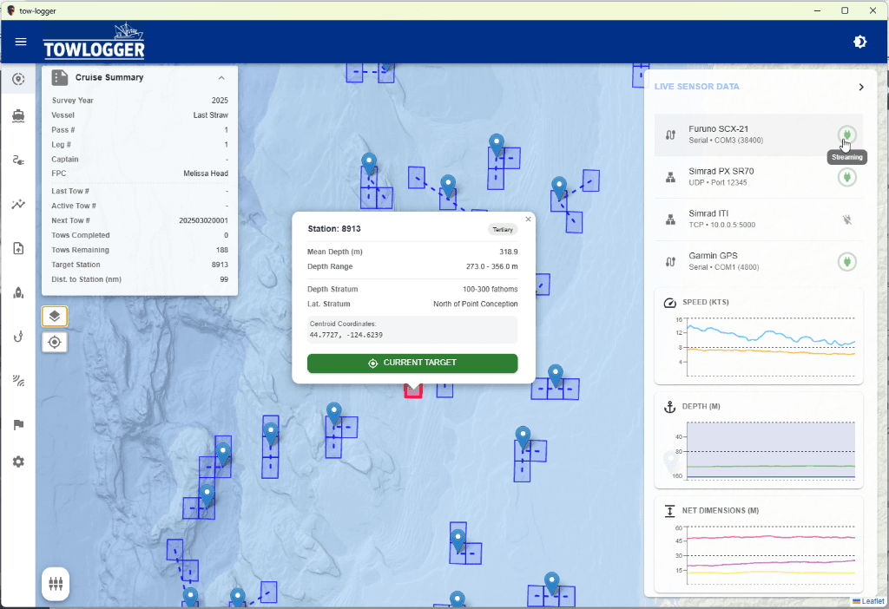Open the sensor signal sidebar icon

click(18, 381)
